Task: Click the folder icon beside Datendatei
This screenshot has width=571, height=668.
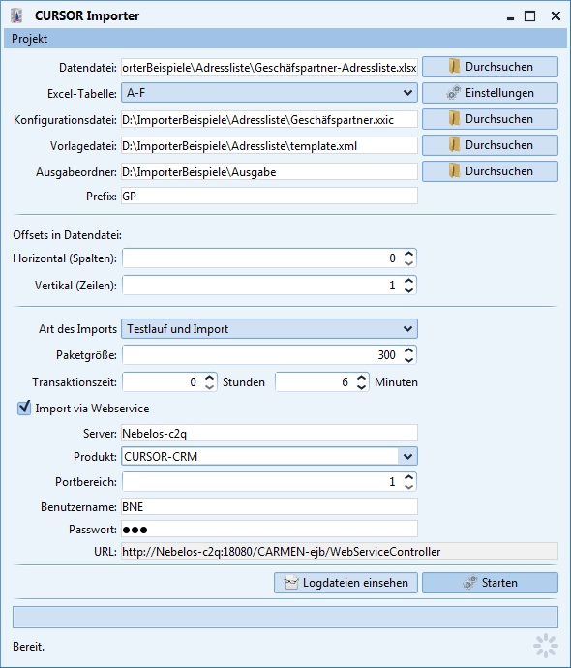Action: [454, 67]
